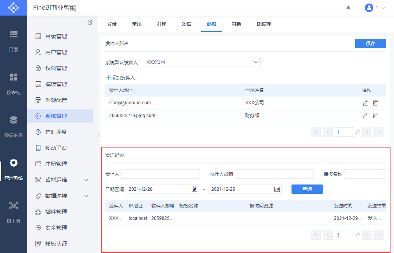394x253 pixels.
Task: Open 目录管理 in the menu
Action: click(x=60, y=36)
